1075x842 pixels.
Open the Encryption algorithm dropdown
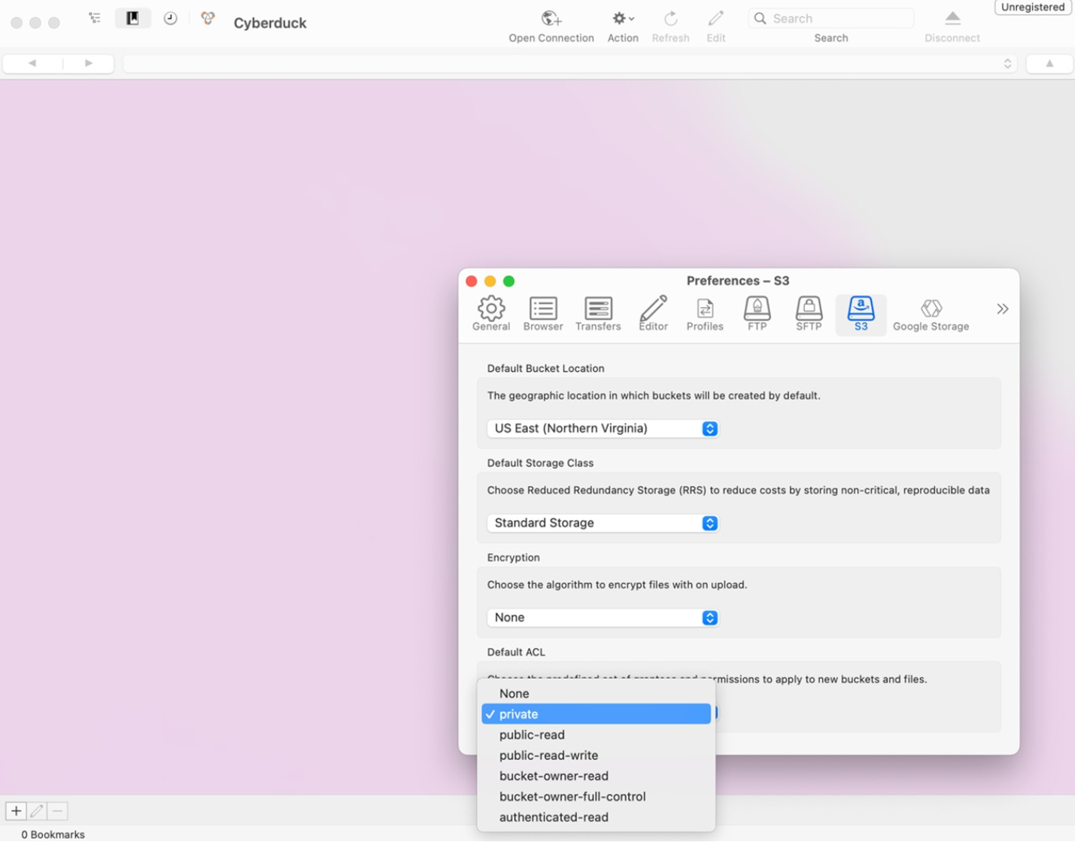tap(603, 618)
